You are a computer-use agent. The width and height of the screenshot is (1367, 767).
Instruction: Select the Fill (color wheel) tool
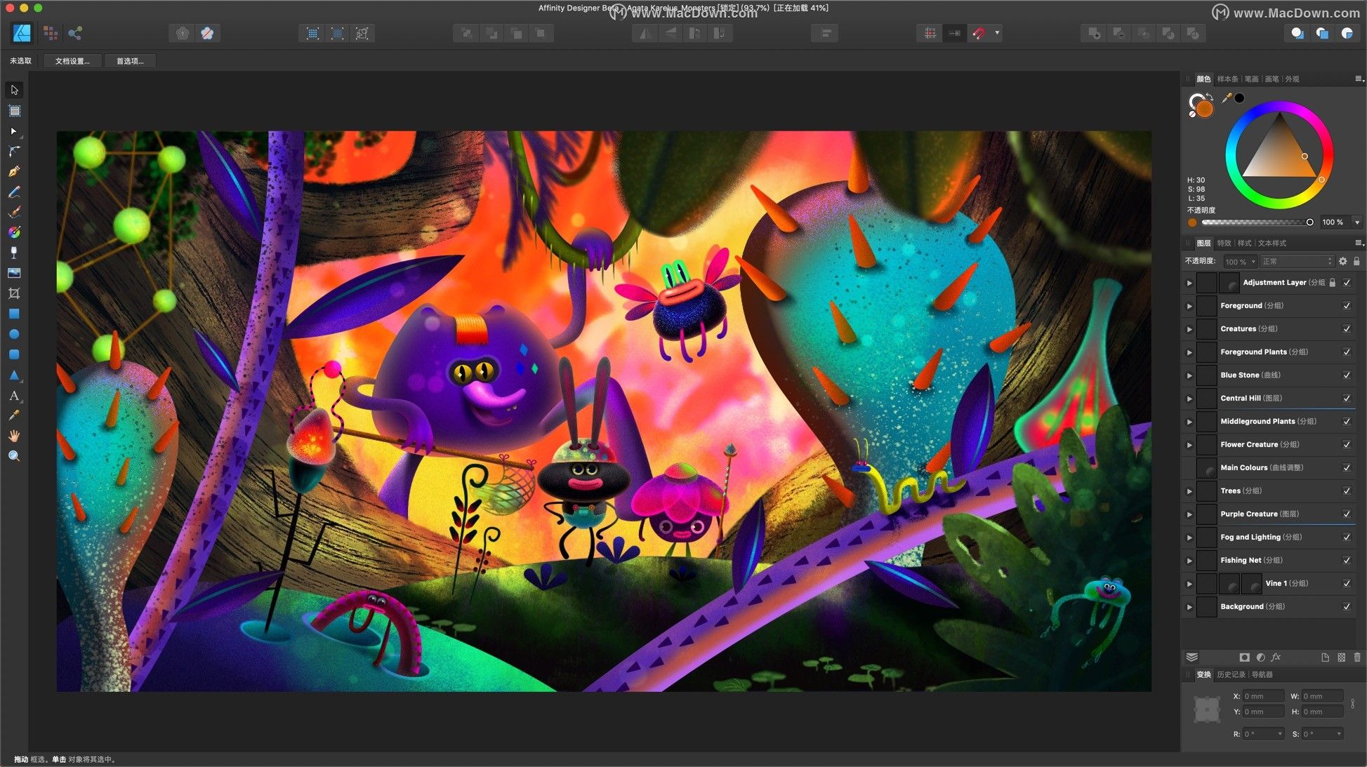[x=14, y=232]
